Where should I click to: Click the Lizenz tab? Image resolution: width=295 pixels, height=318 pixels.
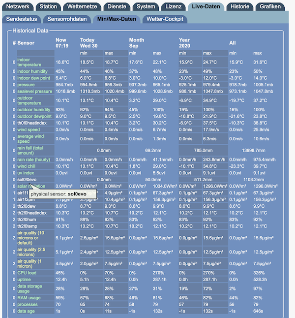click(173, 7)
